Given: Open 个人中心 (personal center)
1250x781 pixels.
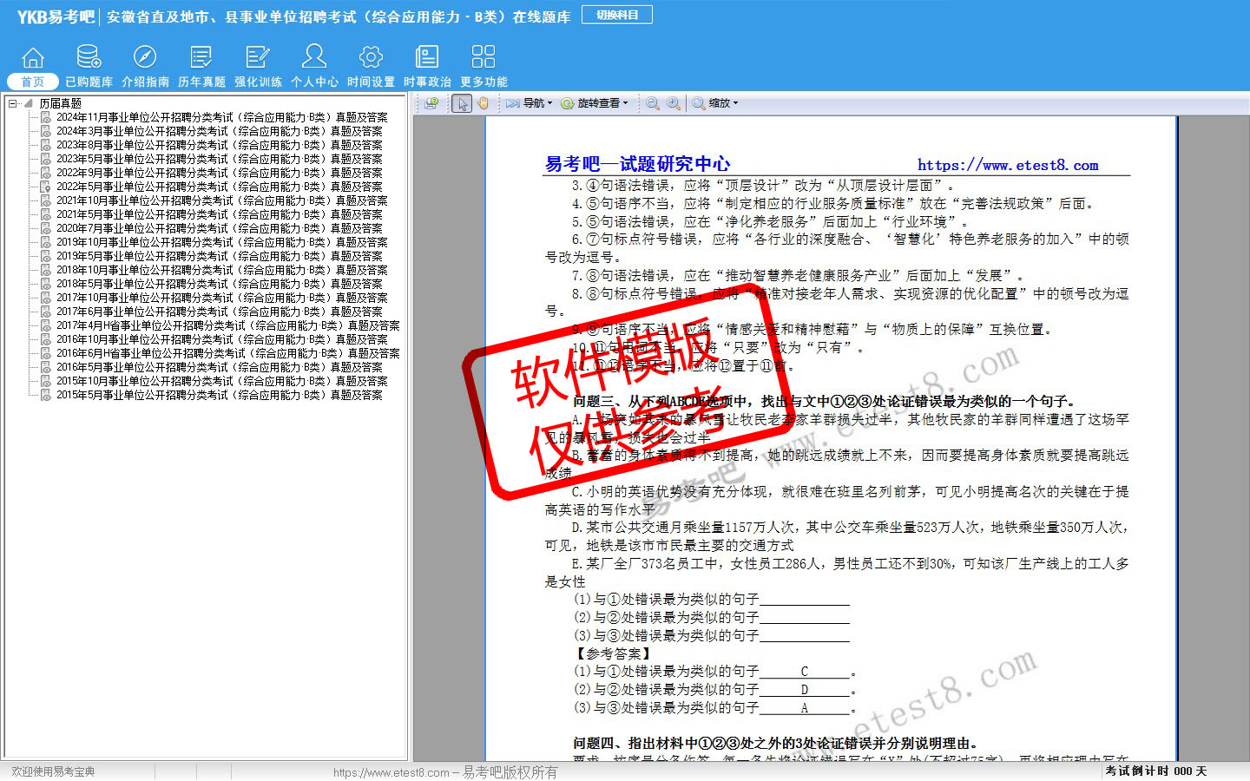Looking at the screenshot, I should point(314,66).
